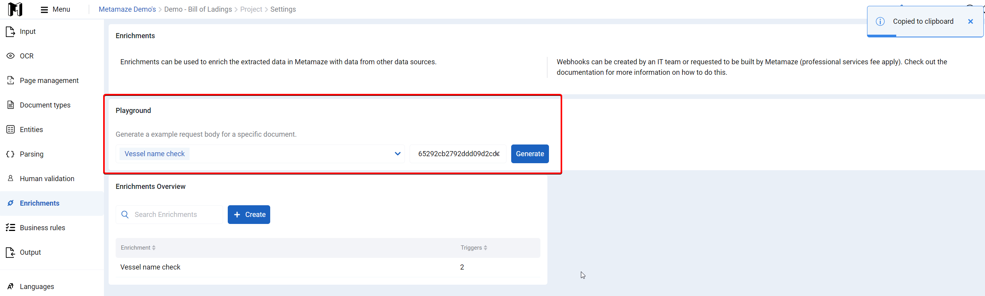Viewport: 985px width, 296px height.
Task: Click the info icon in clipboard notification
Action: click(880, 21)
